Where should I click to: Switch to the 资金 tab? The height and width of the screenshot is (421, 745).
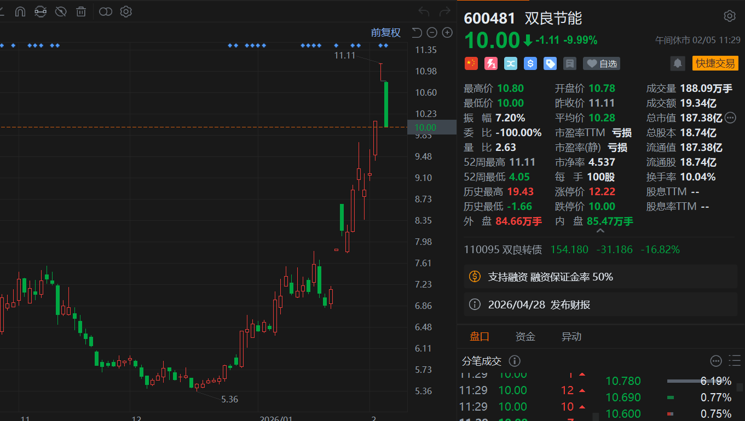[525, 337]
